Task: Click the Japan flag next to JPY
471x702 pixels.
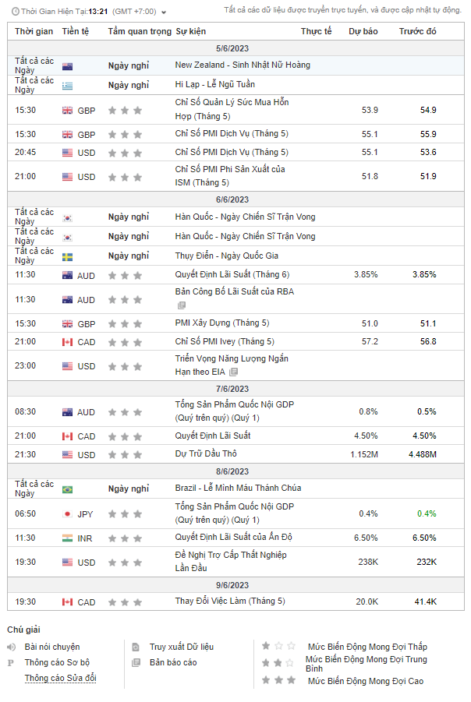Action: pos(67,514)
